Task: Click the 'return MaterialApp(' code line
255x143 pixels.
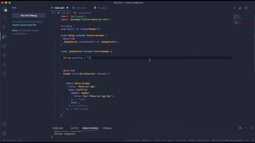Action: pyautogui.click(x=78, y=83)
